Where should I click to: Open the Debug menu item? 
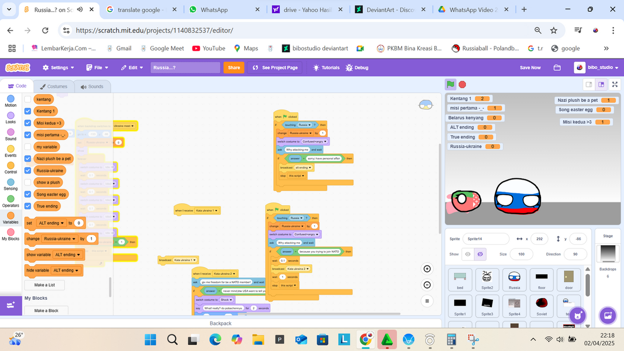pyautogui.click(x=357, y=68)
